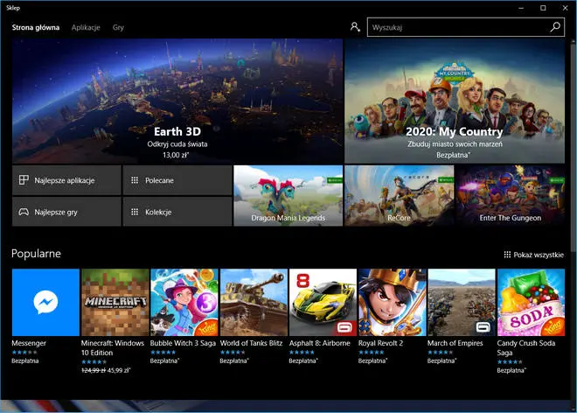Open the Royal Revolt 2 icon
The image size is (577, 413).
(393, 302)
